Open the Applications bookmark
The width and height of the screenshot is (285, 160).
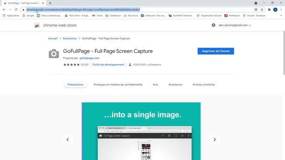(x=11, y=16)
